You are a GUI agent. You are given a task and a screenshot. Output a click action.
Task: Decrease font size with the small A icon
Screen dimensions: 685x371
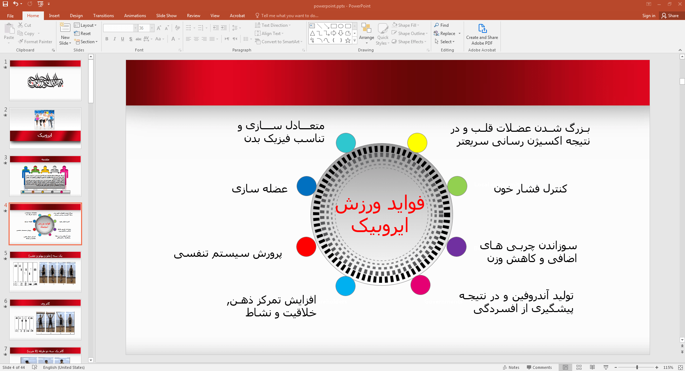167,28
